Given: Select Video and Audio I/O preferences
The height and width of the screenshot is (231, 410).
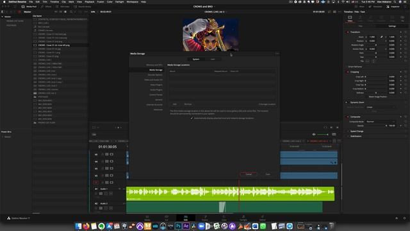Looking at the screenshot, I should pyautogui.click(x=154, y=80).
